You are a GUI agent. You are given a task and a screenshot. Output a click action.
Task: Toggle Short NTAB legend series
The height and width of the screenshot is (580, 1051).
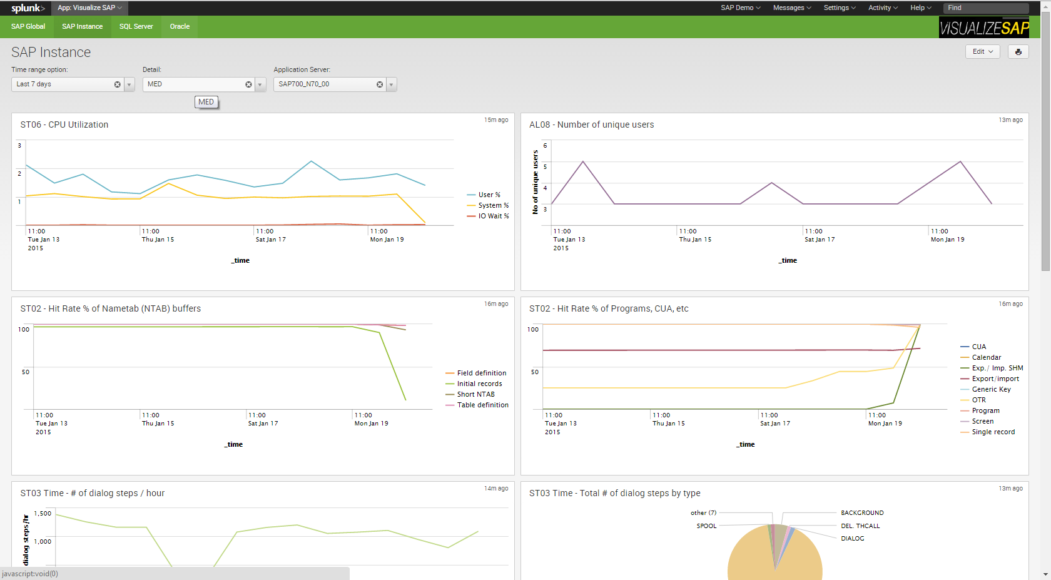[x=470, y=394]
